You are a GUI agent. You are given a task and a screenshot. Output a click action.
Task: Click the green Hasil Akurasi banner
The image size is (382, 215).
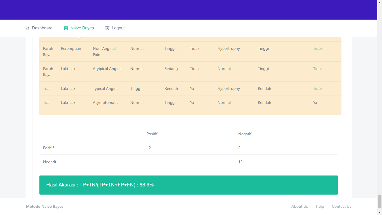pos(188,185)
